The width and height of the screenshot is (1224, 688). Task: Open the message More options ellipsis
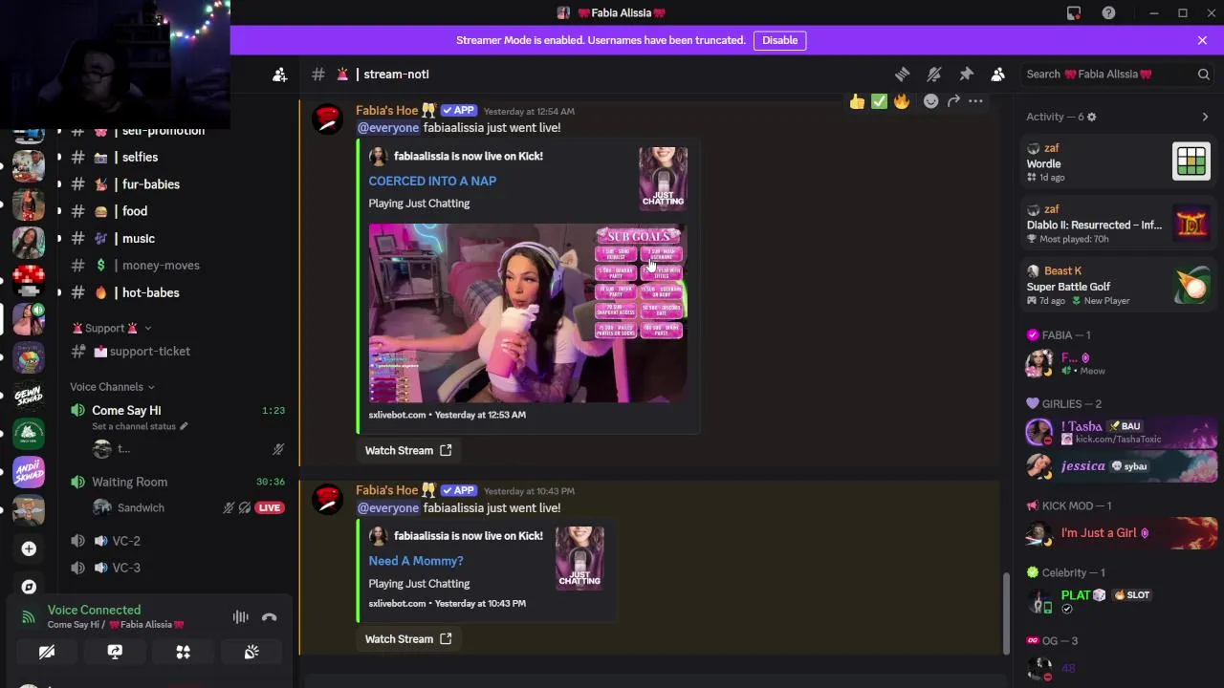click(x=975, y=101)
